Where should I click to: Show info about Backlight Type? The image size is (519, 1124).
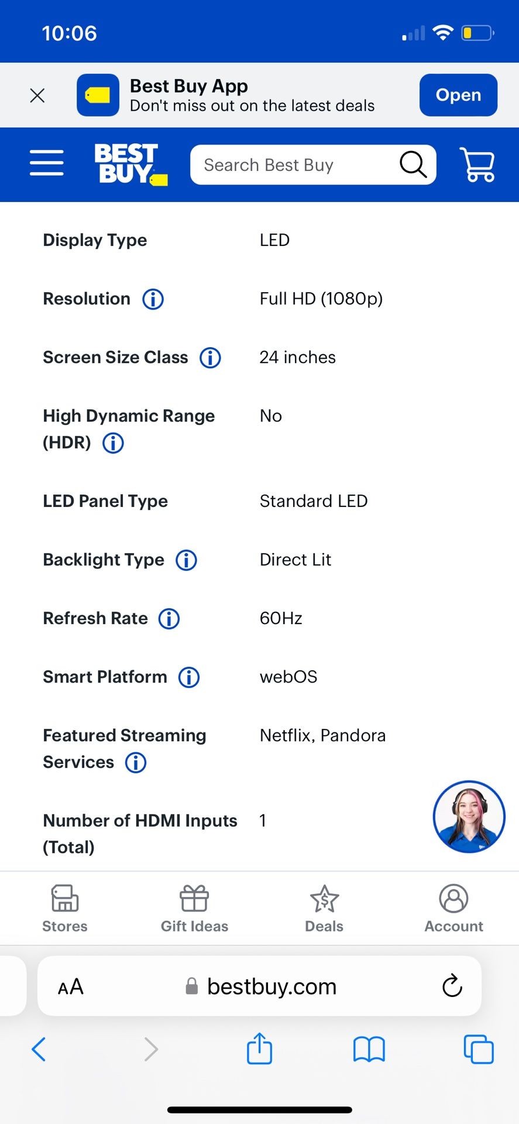pyautogui.click(x=187, y=560)
